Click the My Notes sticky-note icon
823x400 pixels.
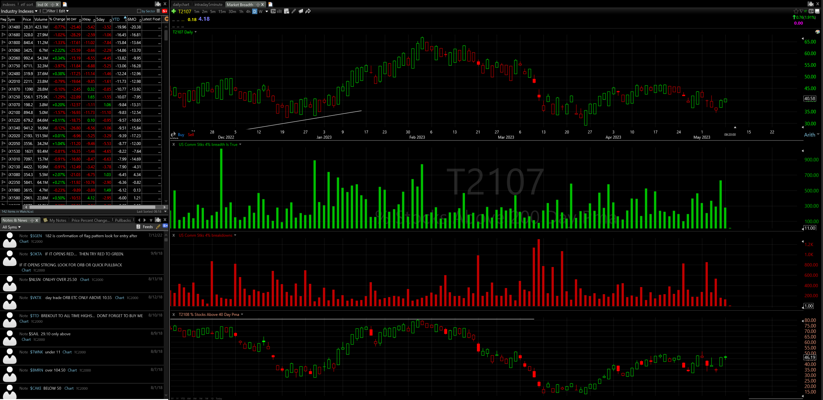click(x=46, y=220)
